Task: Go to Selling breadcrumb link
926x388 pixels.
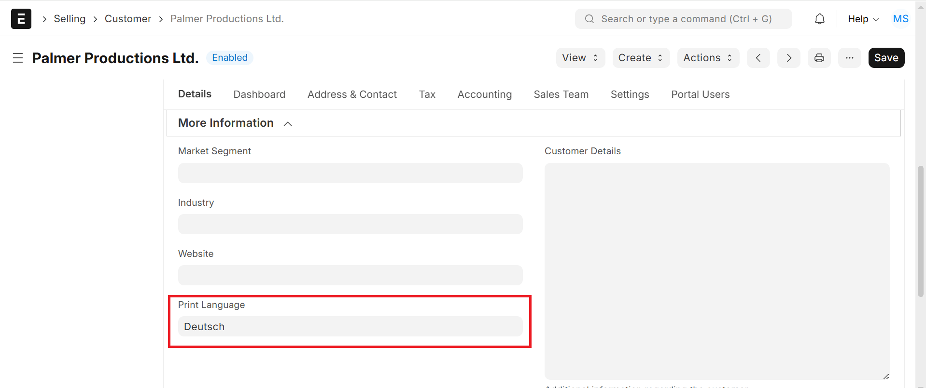Action: point(70,19)
